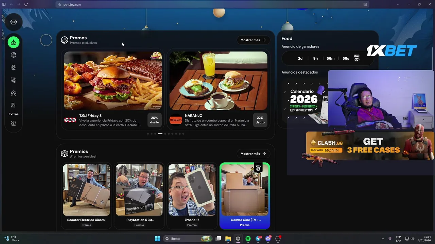Open the trophy icon below Extras
Image resolution: width=435 pixels, height=244 pixels.
point(14,123)
